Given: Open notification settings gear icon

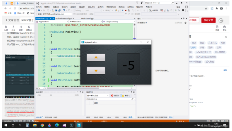Looking at the screenshot, I should point(185,23).
